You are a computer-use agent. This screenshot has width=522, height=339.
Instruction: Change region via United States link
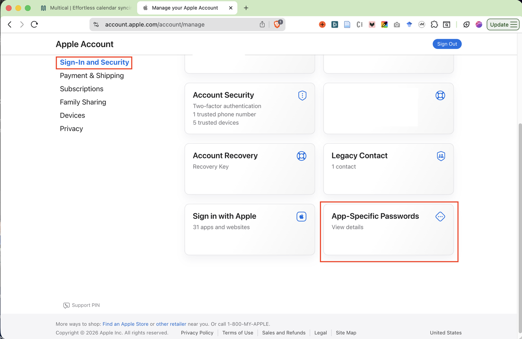[x=446, y=333]
